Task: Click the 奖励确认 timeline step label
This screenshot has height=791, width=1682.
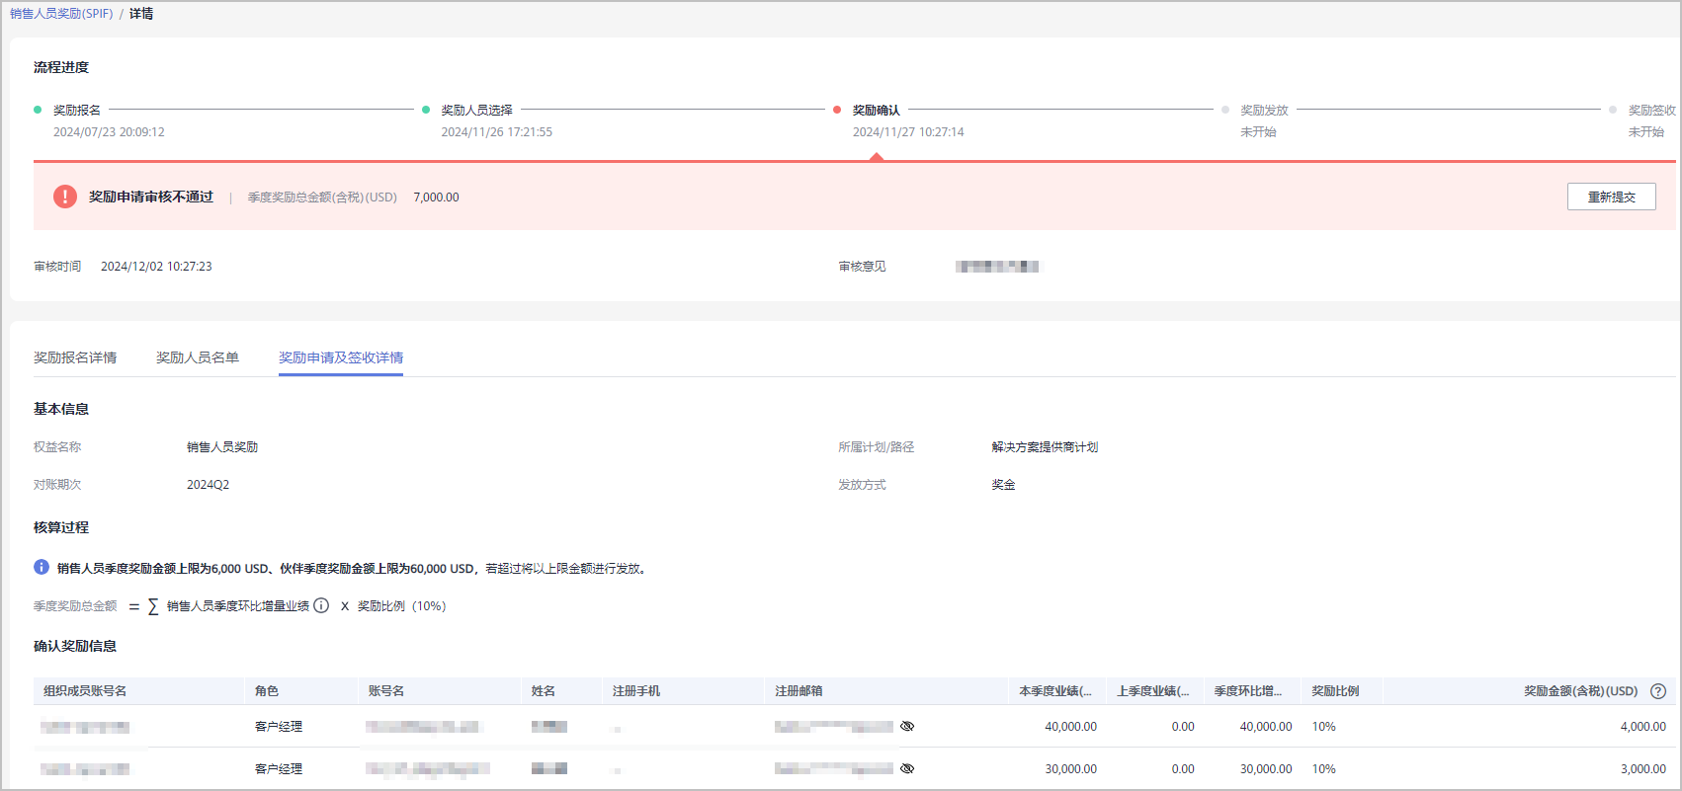Action: click(x=877, y=111)
